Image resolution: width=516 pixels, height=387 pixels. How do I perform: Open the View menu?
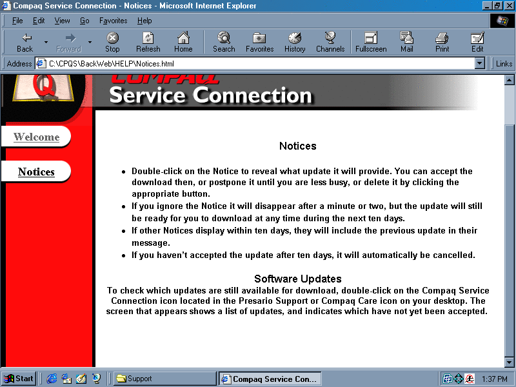[62, 21]
